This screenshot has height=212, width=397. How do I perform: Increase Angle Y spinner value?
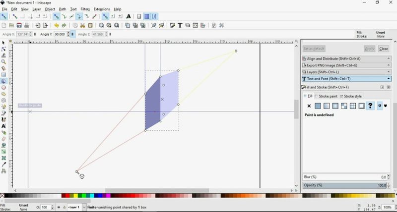(68, 33)
